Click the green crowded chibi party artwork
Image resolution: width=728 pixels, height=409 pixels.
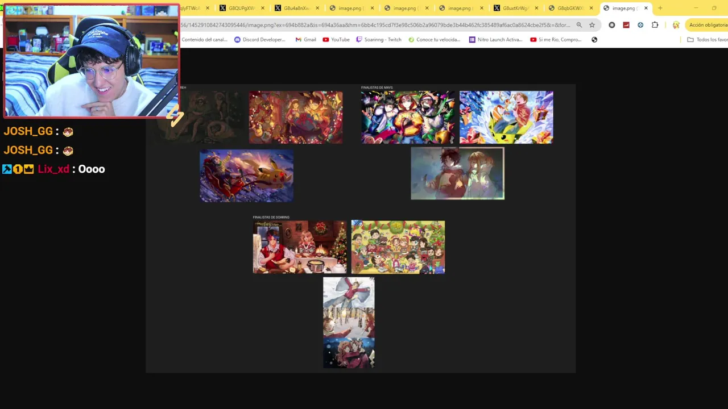[x=398, y=247]
